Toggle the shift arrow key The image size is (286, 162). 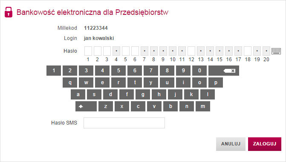click(x=86, y=106)
